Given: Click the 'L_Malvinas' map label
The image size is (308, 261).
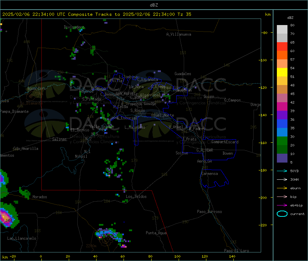Looking at the screenshot, I should 135,127.
